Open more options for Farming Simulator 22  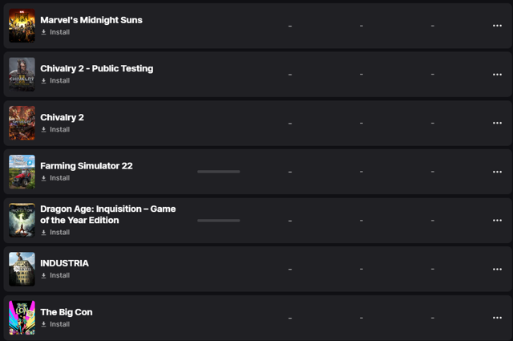point(497,172)
